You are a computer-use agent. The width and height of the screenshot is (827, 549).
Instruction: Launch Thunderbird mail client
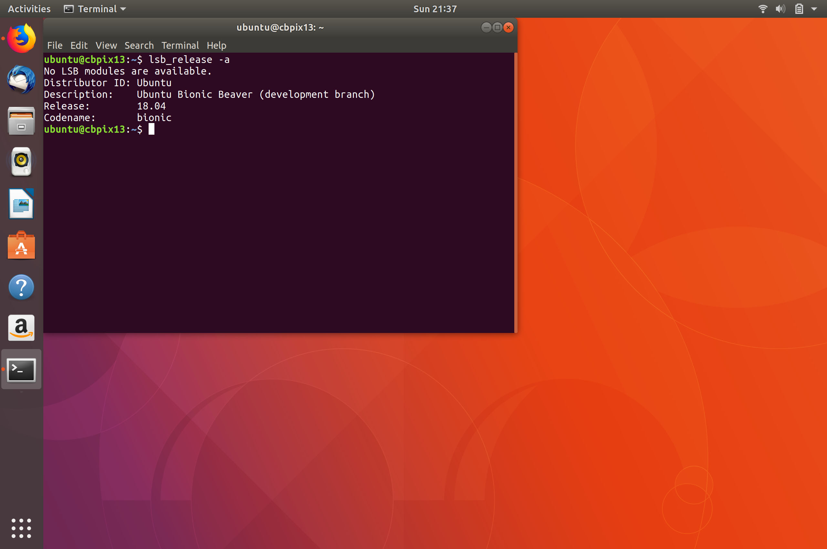click(x=21, y=80)
